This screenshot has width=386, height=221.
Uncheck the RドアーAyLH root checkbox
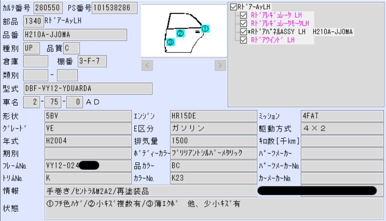tap(233, 7)
